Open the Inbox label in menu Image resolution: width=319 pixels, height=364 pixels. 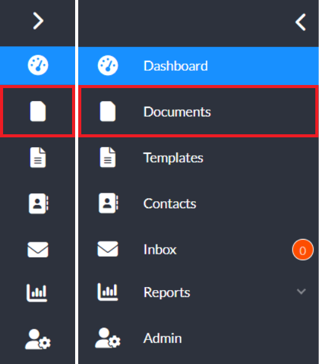point(160,249)
